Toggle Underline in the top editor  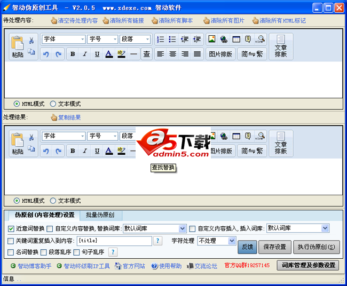coord(97,54)
